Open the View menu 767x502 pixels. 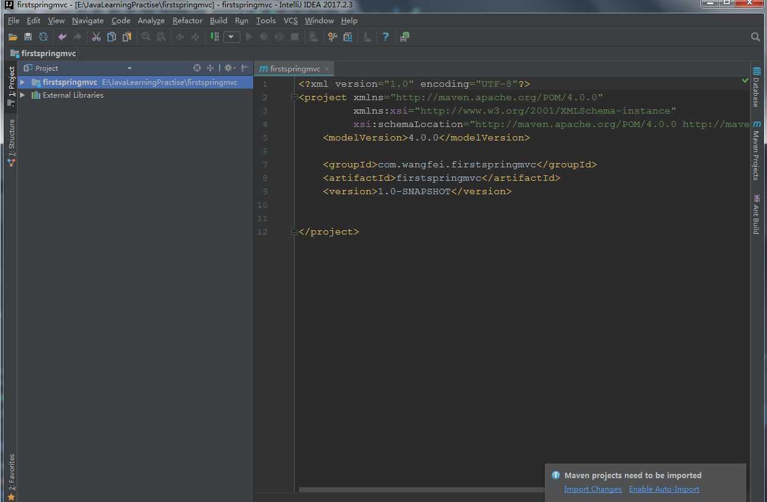(x=56, y=20)
